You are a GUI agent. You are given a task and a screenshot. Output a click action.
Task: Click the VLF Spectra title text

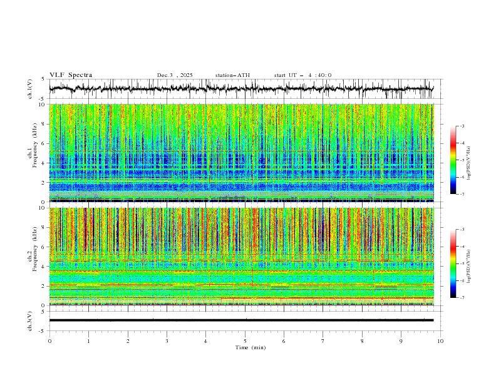(71, 75)
